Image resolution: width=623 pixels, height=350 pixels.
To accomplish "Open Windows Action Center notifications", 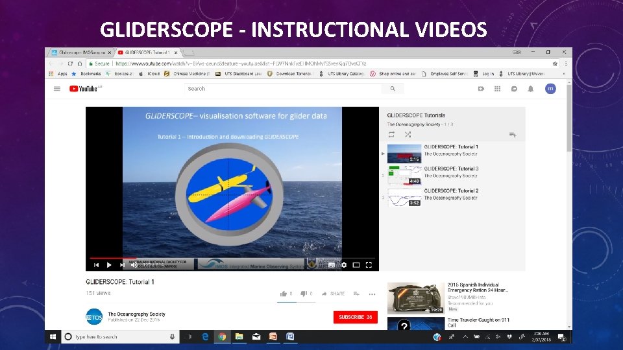I will 562,337.
